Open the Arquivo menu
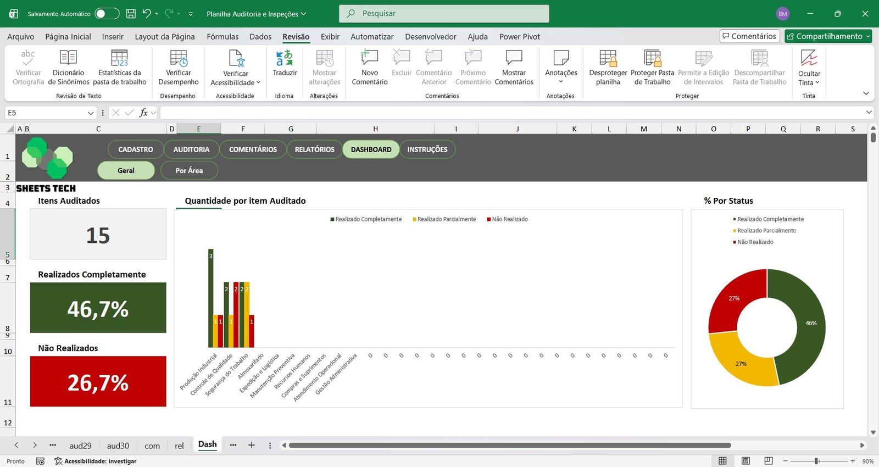Screen dimensions: 879x467 tap(20, 36)
